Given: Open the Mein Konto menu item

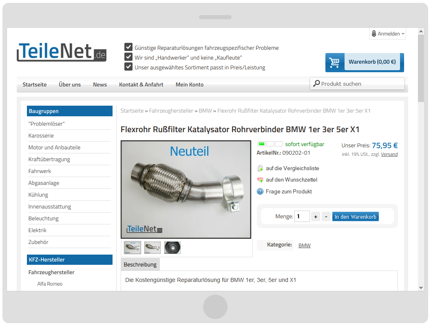Looking at the screenshot, I should (x=190, y=85).
